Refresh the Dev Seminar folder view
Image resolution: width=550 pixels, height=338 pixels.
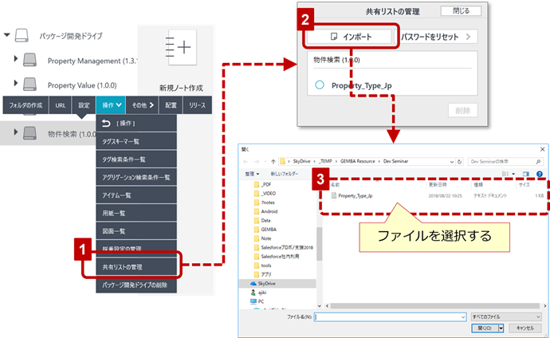pos(459,162)
